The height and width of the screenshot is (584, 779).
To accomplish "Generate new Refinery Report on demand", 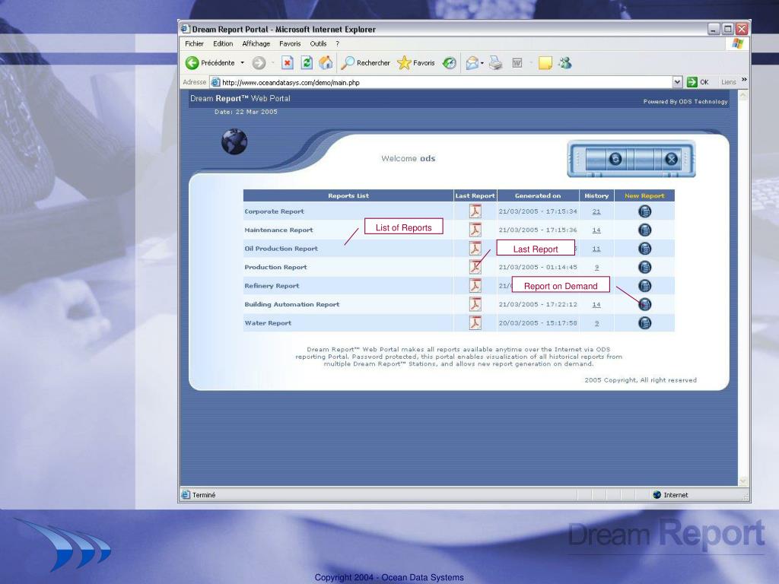I will (x=644, y=286).
